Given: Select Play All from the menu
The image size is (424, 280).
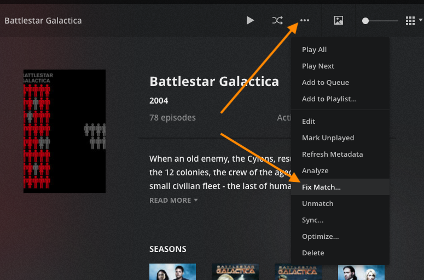Looking at the screenshot, I should click(x=340, y=49).
